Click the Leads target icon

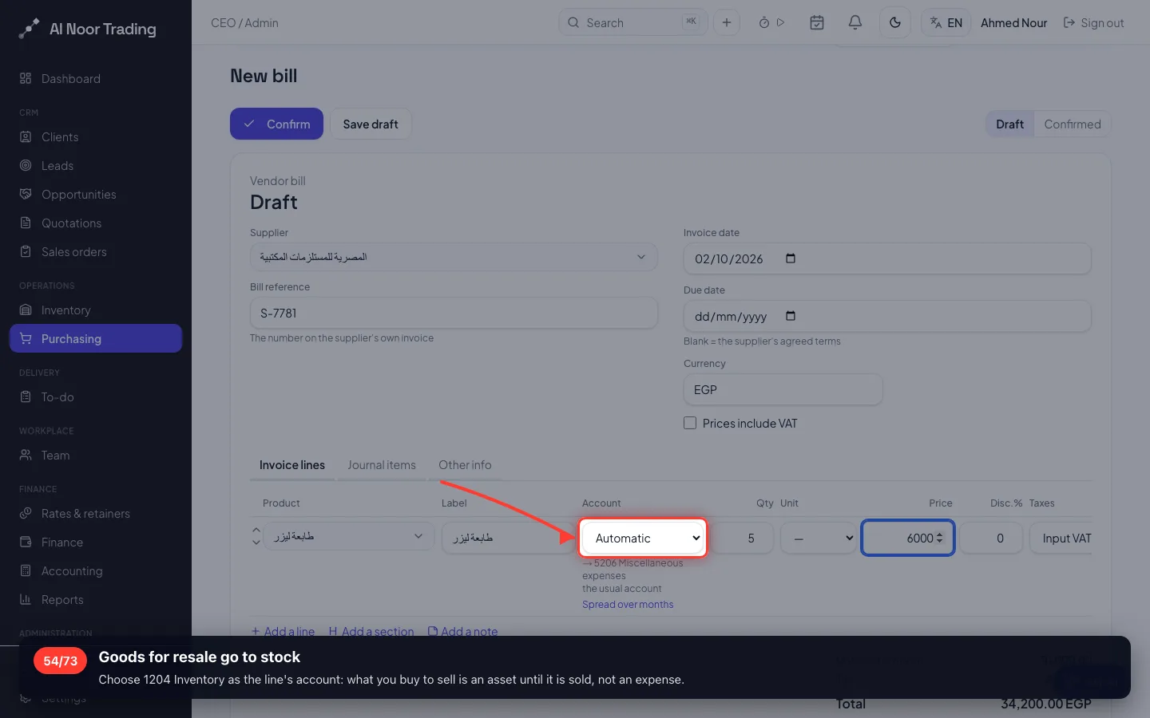(26, 165)
